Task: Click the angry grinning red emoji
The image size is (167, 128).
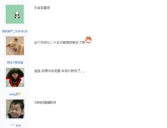Action: point(88,40)
